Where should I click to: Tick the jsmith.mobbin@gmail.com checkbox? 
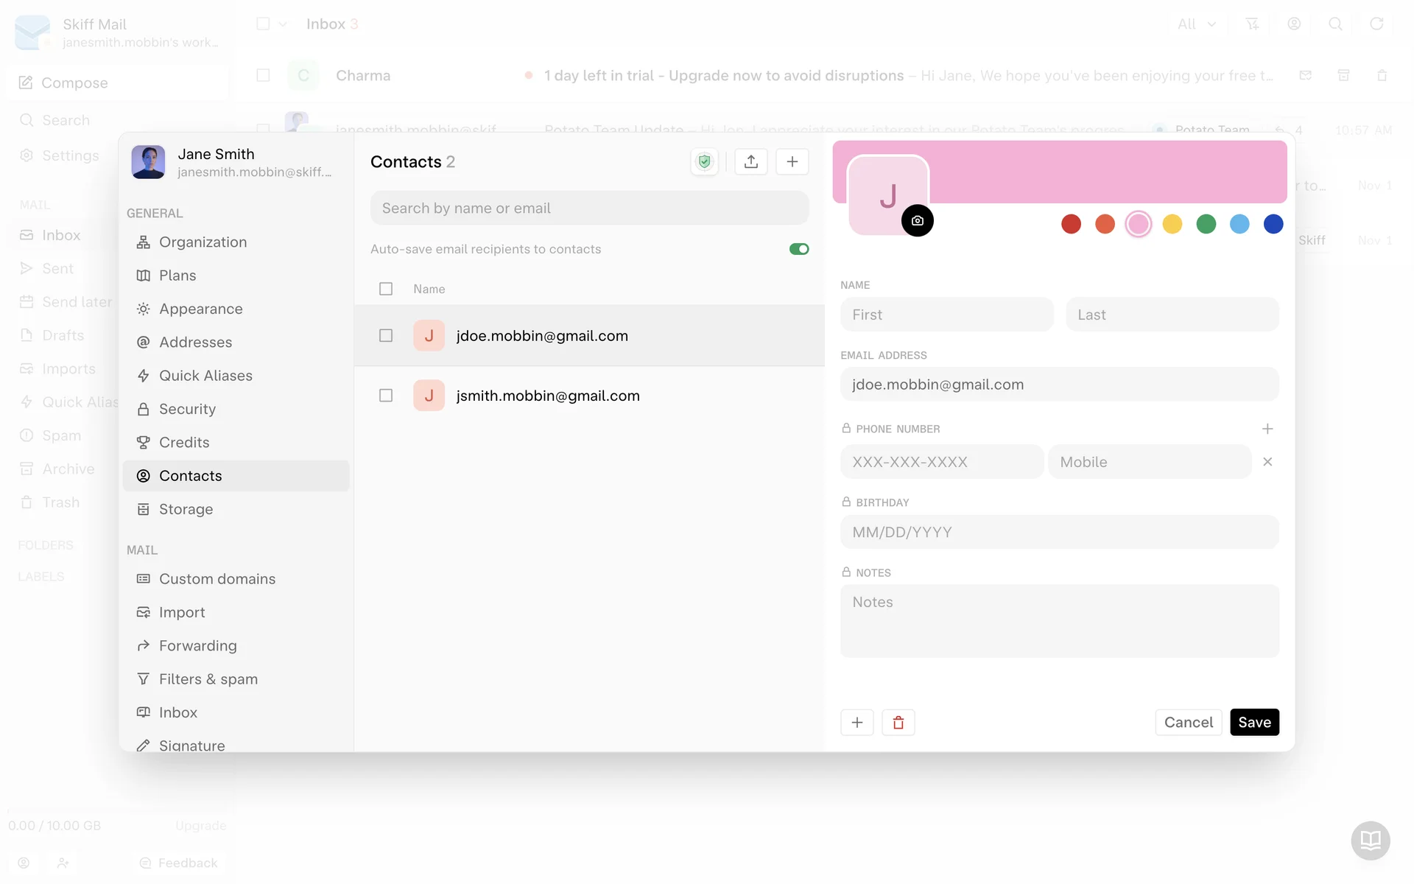click(x=386, y=396)
